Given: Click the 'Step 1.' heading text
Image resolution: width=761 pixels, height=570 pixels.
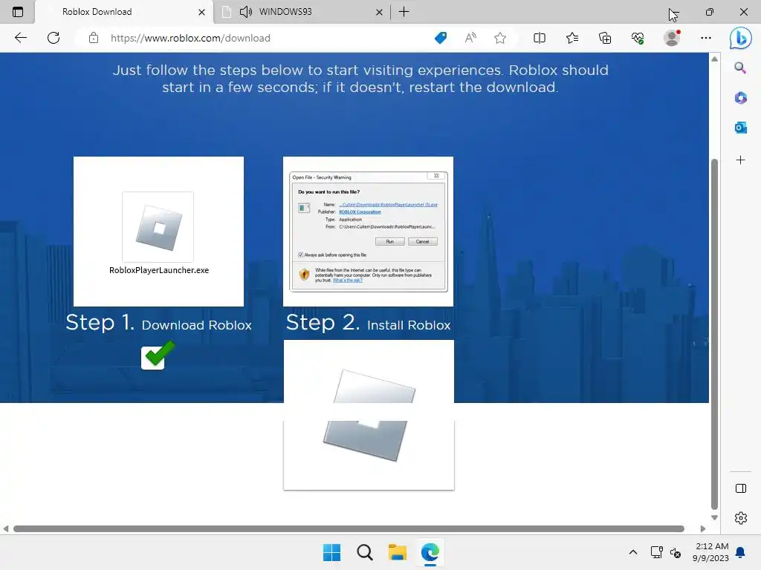Looking at the screenshot, I should pyautogui.click(x=100, y=322).
